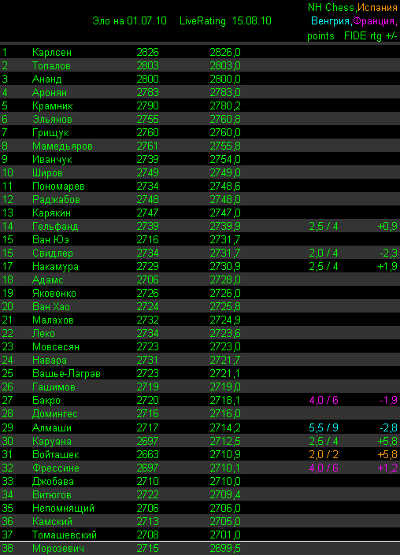Click the orange Испания legend label
The width and height of the screenshot is (400, 555).
tap(377, 7)
